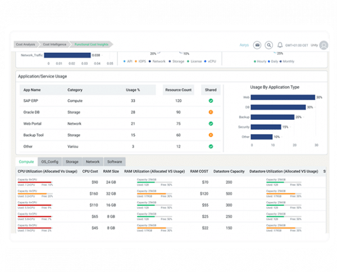Screen dimensions: 337x272
Task: Sort by the Usage % column header
Action: point(133,90)
